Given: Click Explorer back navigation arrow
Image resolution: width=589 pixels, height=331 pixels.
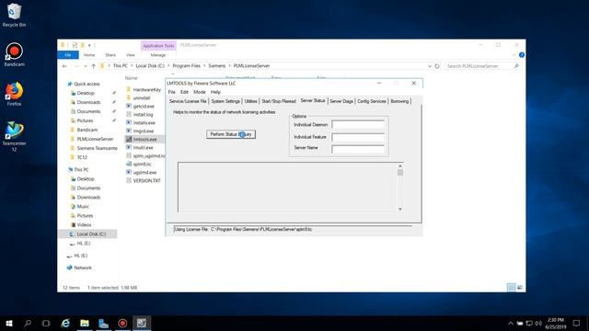Looking at the screenshot, I should 64,66.
